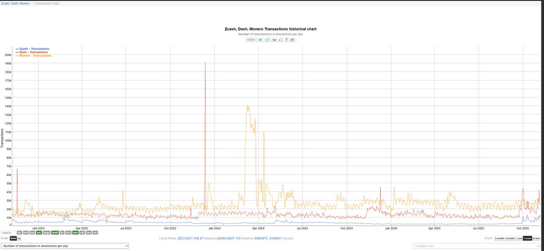Viewport: 544px width, 251px height.
Task: Disable the xmr coin tag
Action: tap(75, 232)
